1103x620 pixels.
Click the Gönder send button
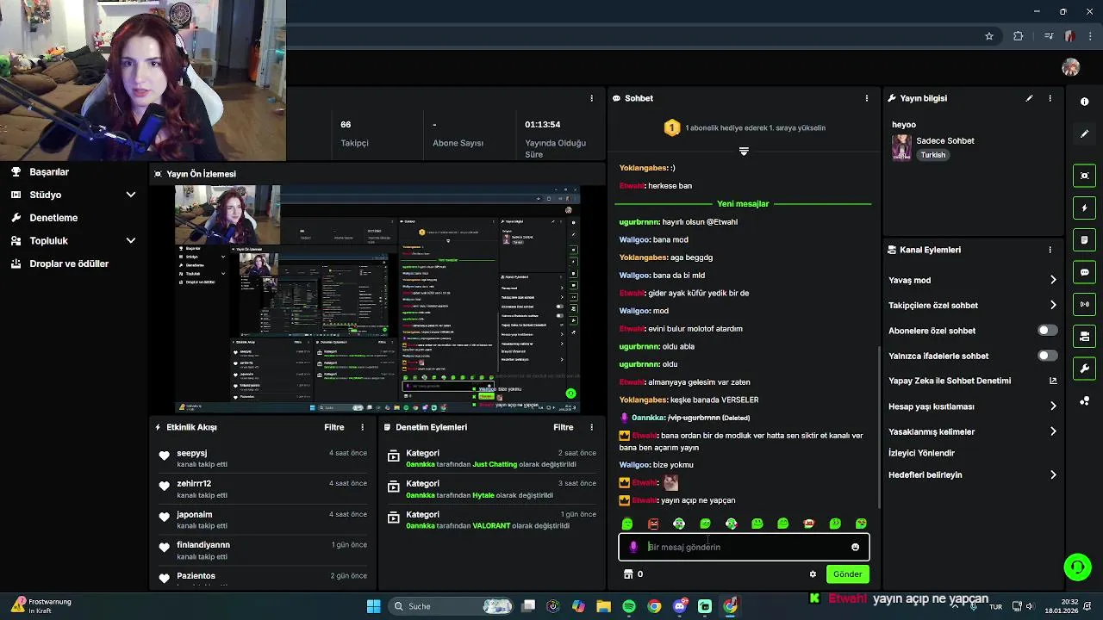[x=847, y=574]
